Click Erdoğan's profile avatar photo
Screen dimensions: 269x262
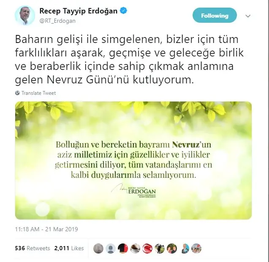tap(24, 16)
